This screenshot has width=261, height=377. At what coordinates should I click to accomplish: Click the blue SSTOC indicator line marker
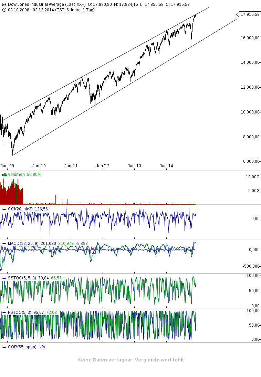pos(4,278)
